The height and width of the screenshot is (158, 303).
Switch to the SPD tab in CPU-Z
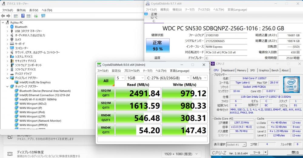click(252, 70)
